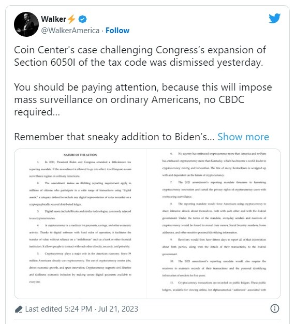This screenshot has width=295, height=324.
Task: Expand tweet with Show more
Action: (x=243, y=137)
